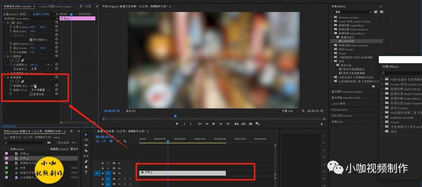
Task: Click the Export Frame camera icon
Action: coord(251,124)
